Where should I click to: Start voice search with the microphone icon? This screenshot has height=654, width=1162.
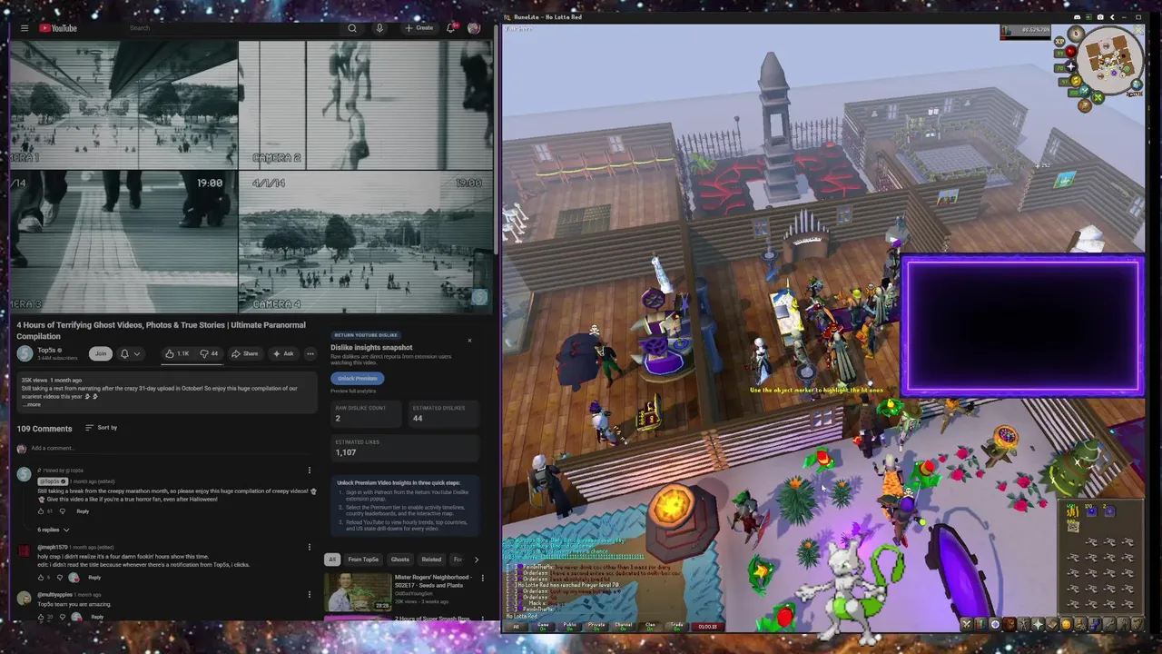[379, 28]
